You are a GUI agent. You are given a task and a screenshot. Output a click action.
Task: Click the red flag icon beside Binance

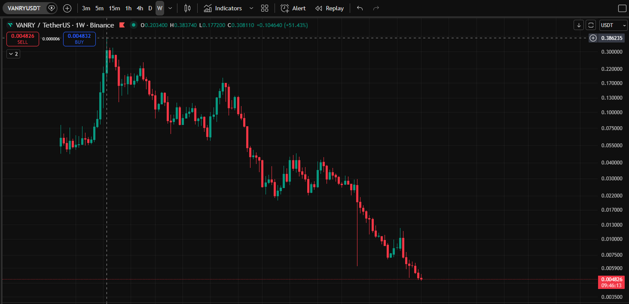pos(122,25)
